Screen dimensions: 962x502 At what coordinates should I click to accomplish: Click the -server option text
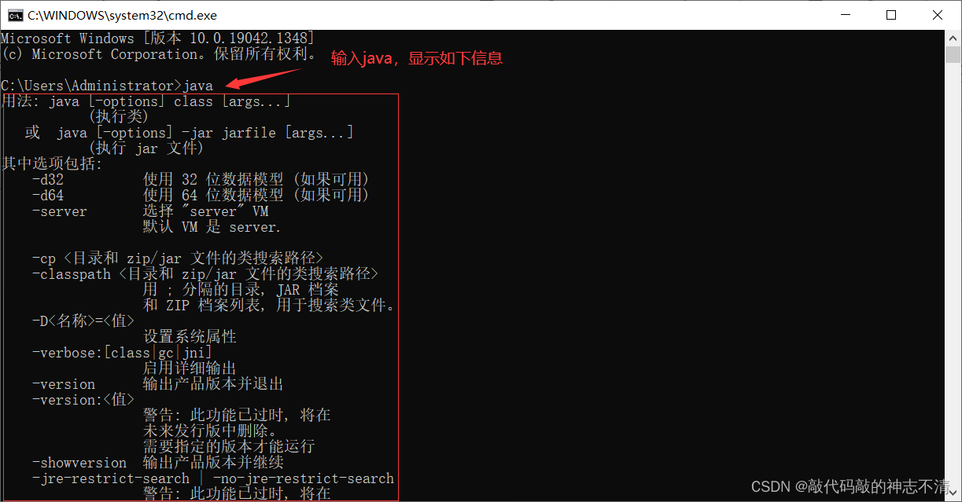point(60,211)
